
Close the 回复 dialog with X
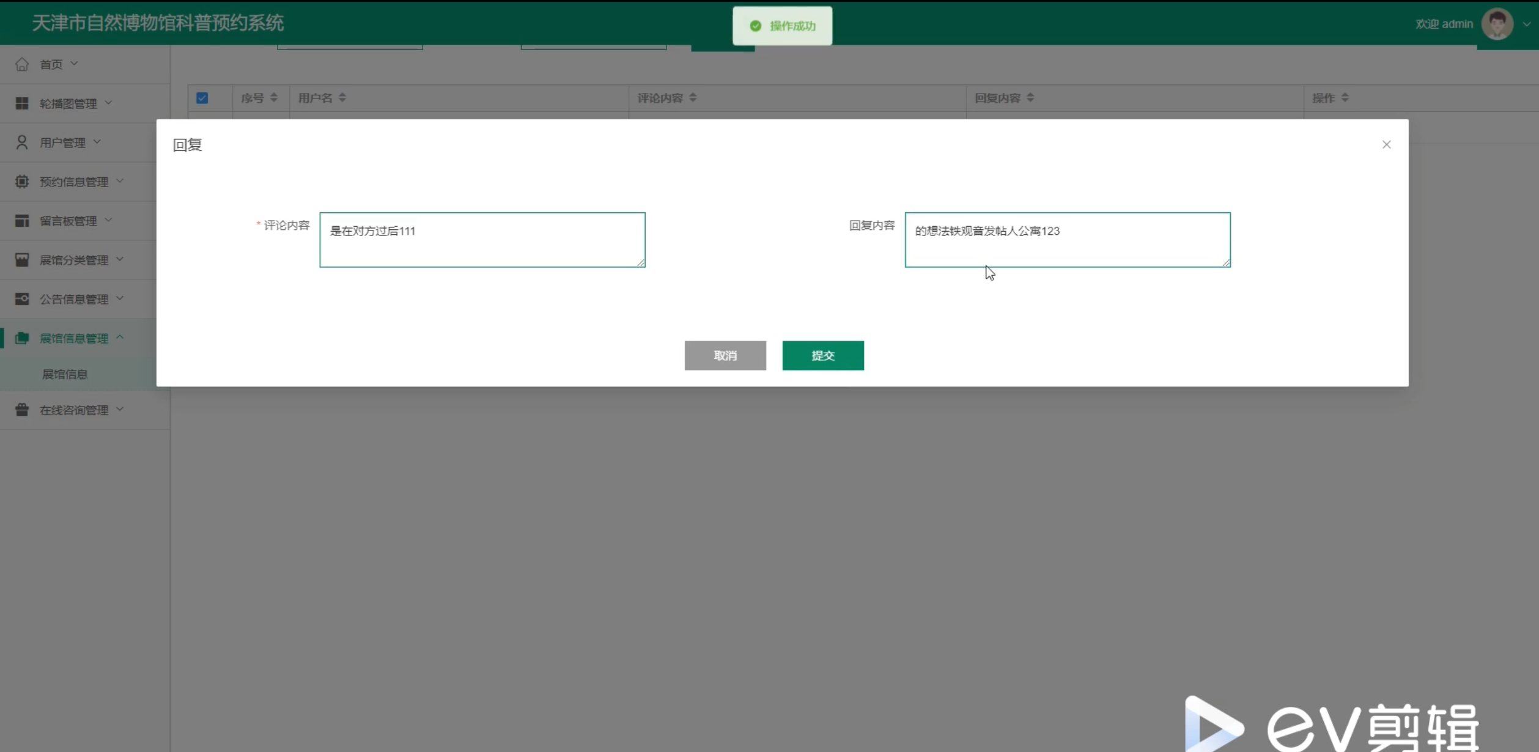(x=1386, y=144)
